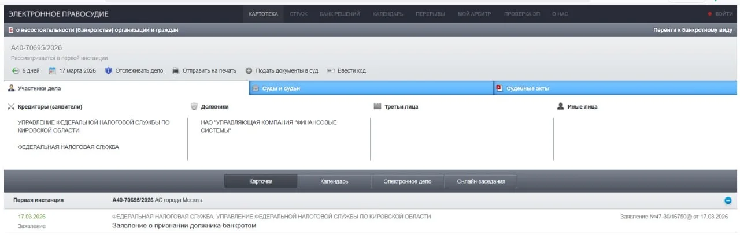Click the person icon on Участники дела tab
Screen dimensions: 740x235
click(12, 88)
